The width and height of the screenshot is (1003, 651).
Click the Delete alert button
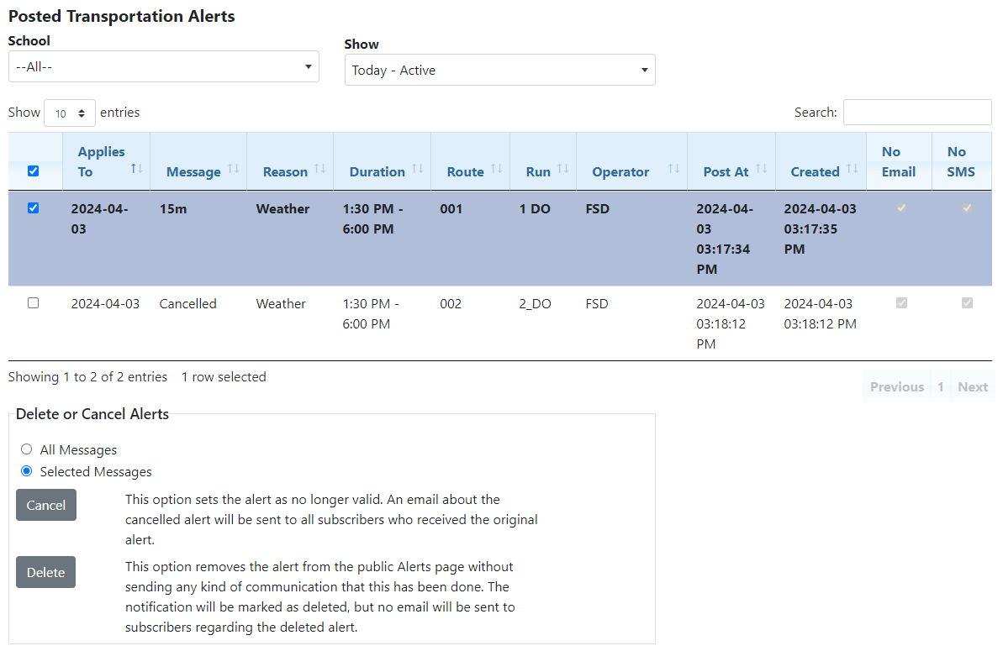45,572
